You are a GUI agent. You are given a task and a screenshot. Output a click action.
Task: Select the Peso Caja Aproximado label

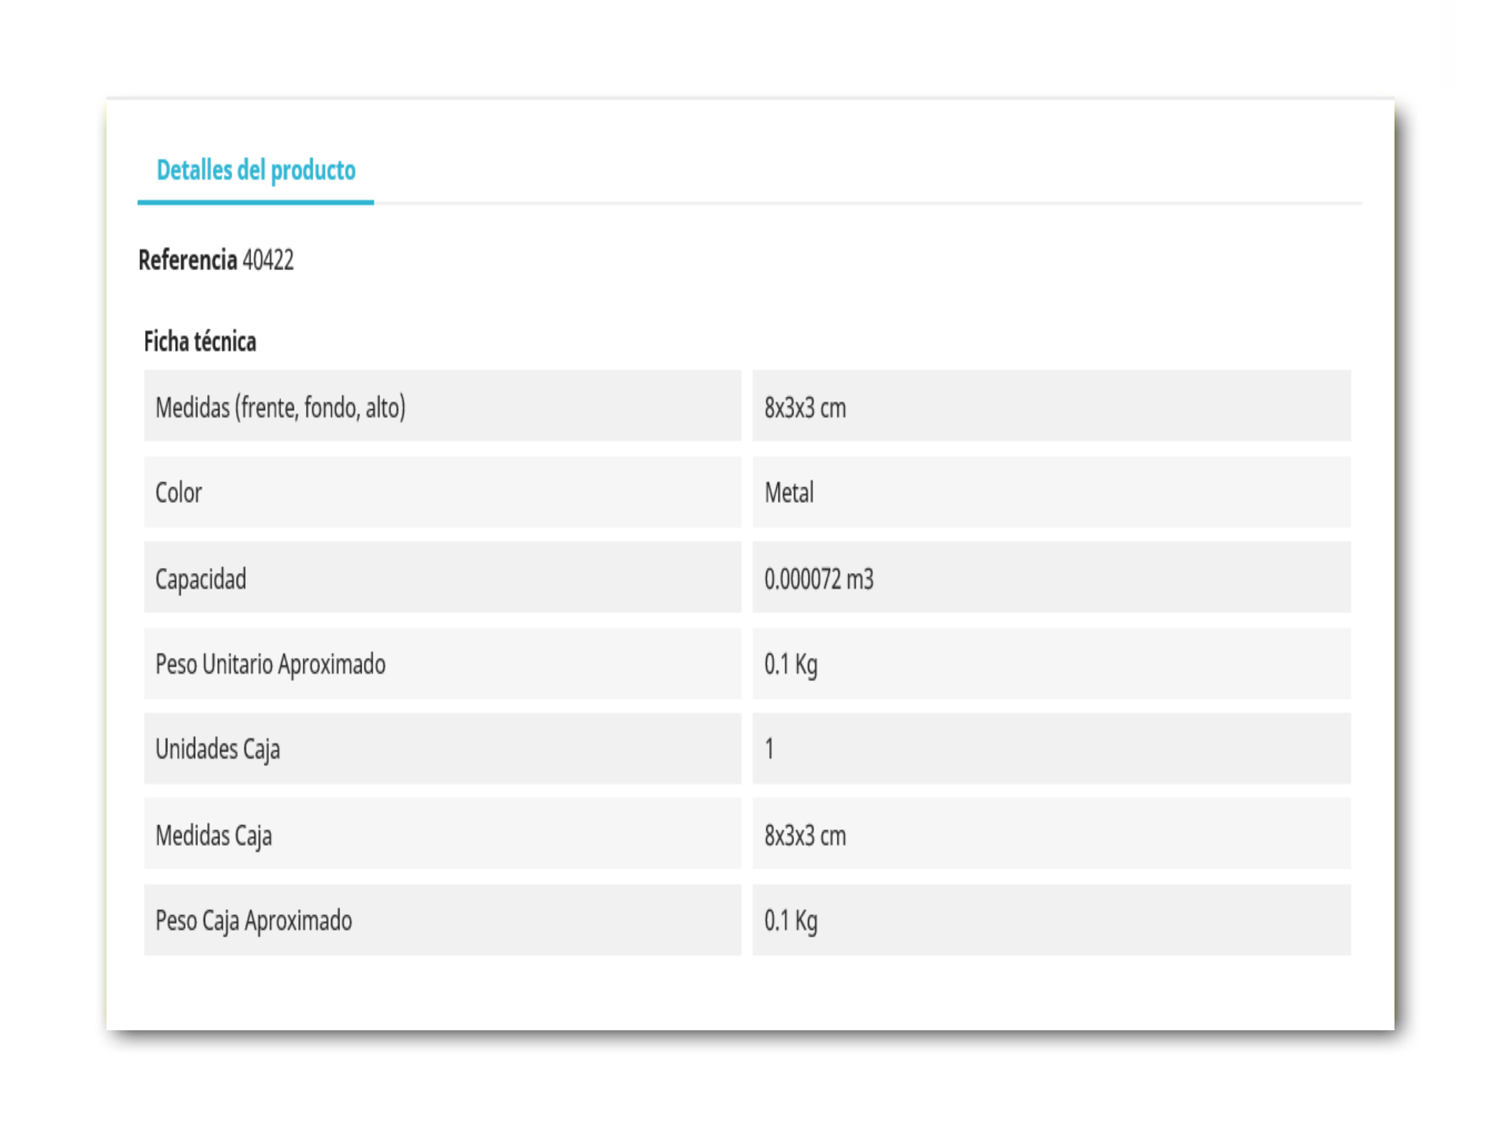click(254, 921)
